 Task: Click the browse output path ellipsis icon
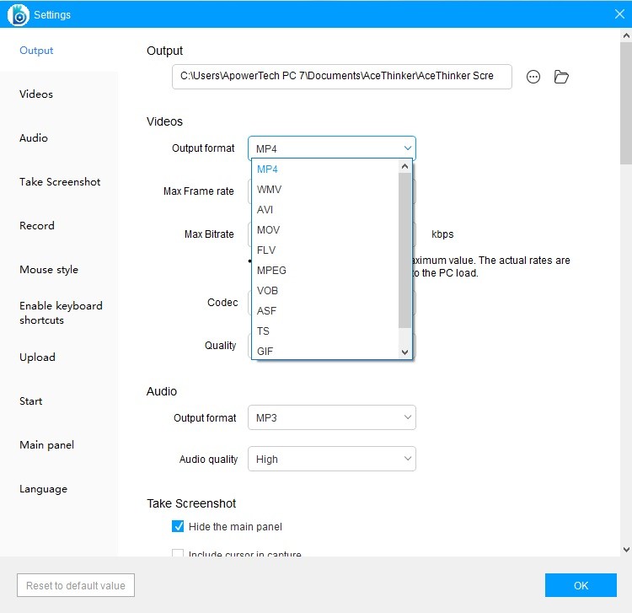coord(533,77)
